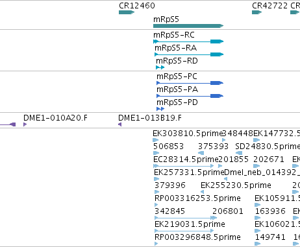This screenshot has width=300, height=247.
Task: Open the EK303810.5prime feature label
Action: tap(188, 134)
